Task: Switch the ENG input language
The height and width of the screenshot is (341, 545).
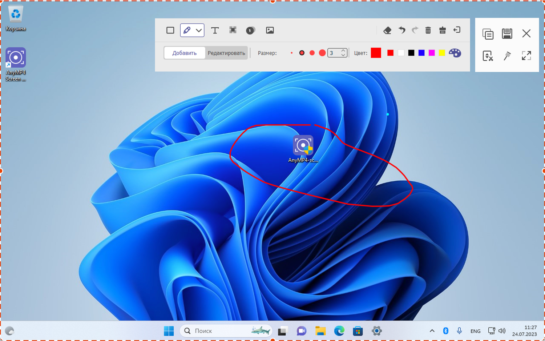Action: pos(475,331)
